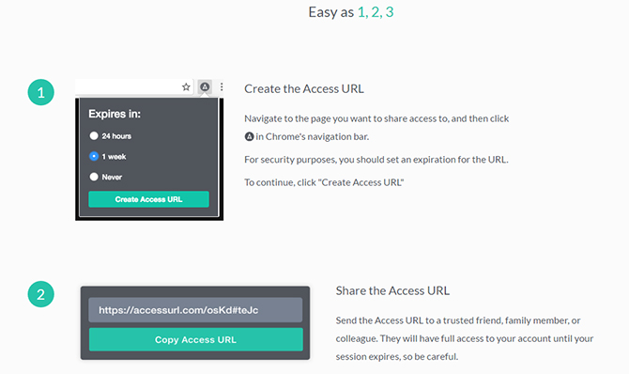The width and height of the screenshot is (629, 374).
Task: Select the Never expiration option
Action: pyautogui.click(x=94, y=177)
